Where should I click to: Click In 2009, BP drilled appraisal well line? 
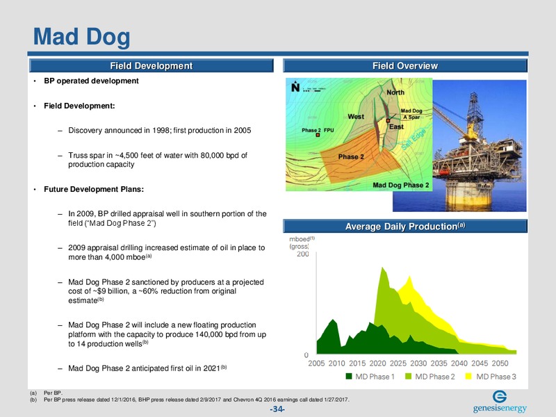tap(167, 218)
